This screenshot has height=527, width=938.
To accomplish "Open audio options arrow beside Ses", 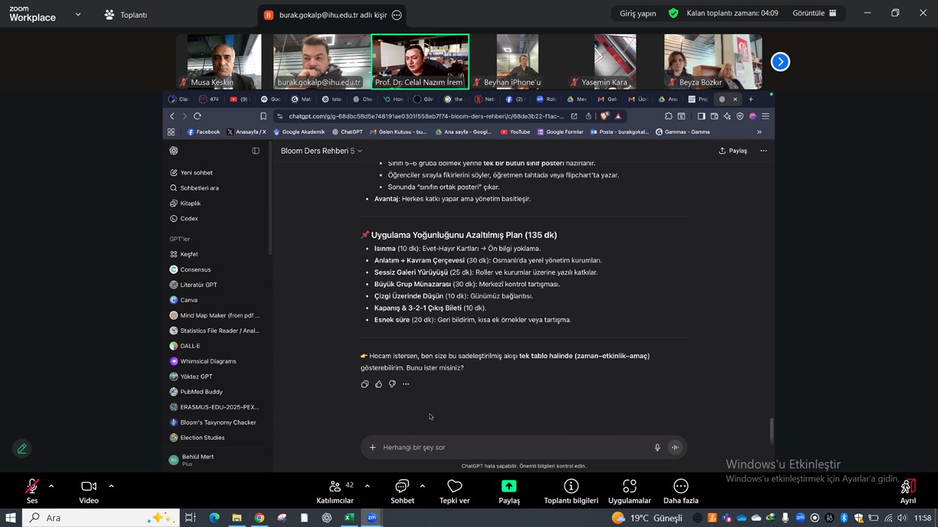I will (x=51, y=486).
